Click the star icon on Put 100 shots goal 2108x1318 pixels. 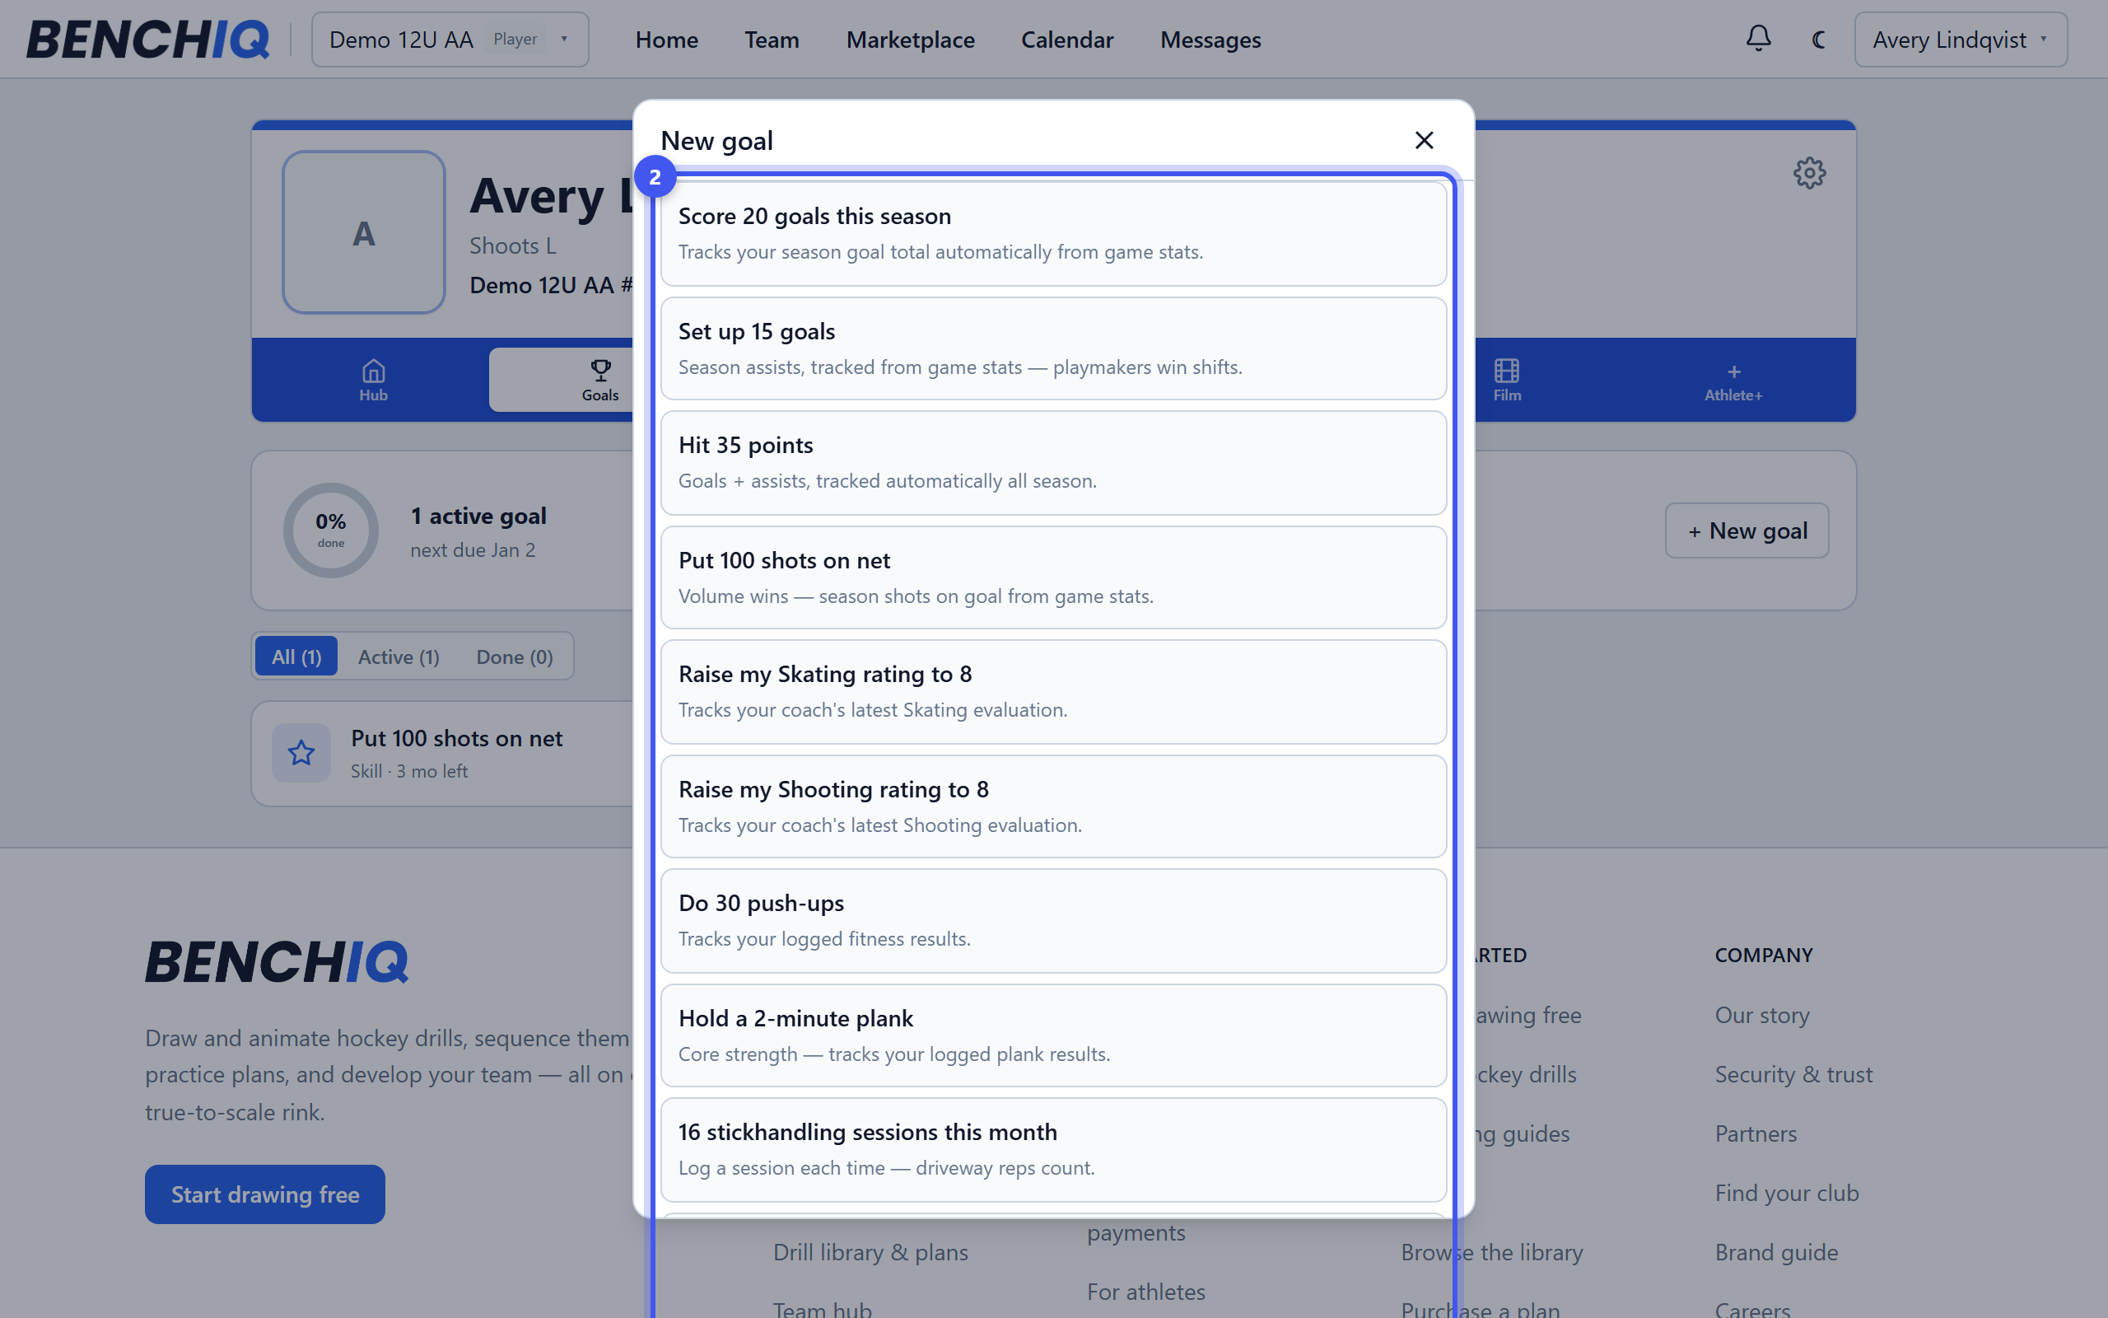(301, 752)
